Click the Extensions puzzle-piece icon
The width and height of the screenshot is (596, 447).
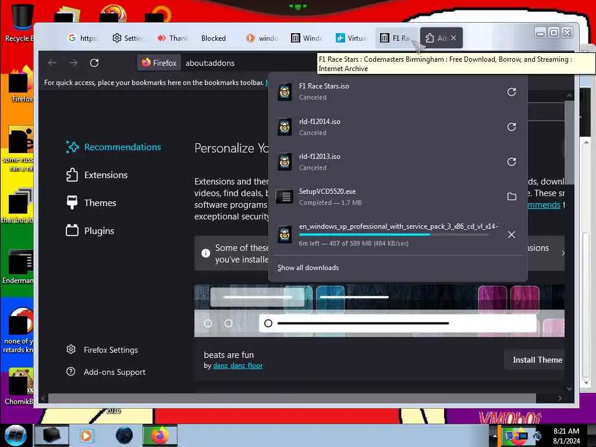(x=72, y=175)
